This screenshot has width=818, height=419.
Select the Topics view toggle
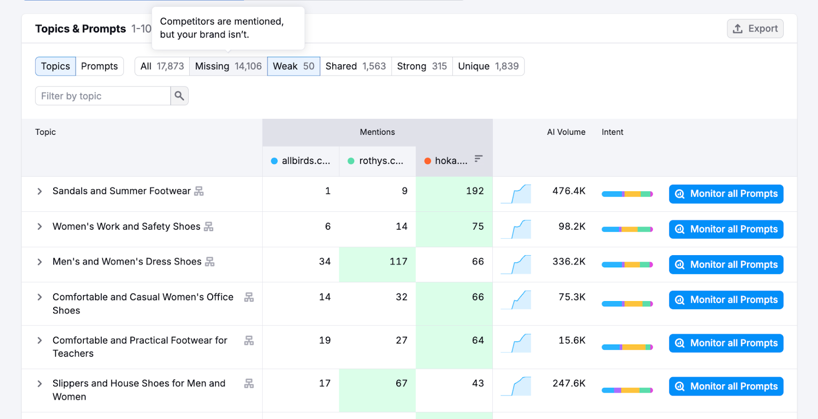pos(55,66)
